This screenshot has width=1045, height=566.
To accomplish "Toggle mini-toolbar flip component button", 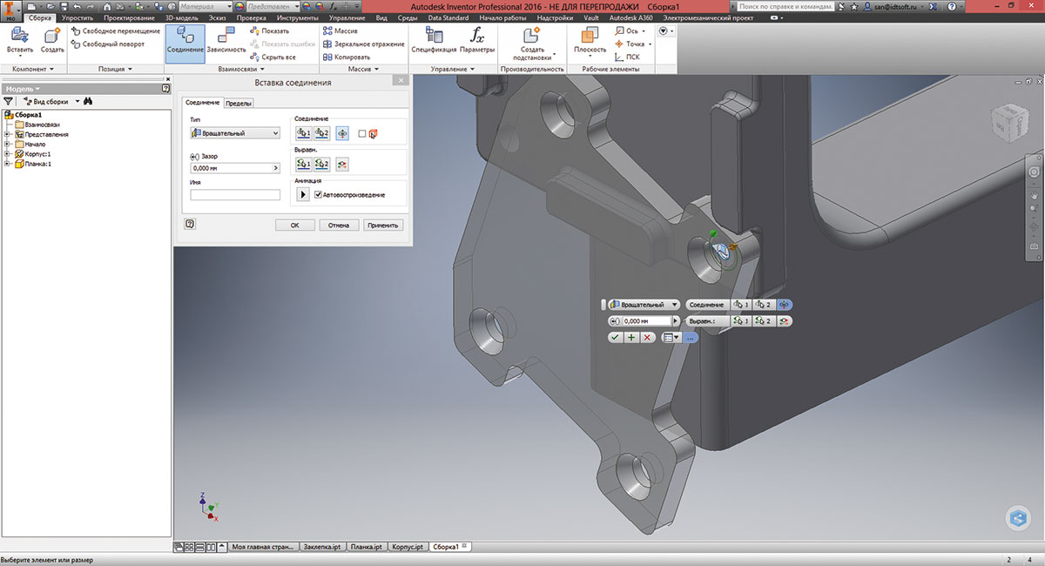I will (x=785, y=305).
